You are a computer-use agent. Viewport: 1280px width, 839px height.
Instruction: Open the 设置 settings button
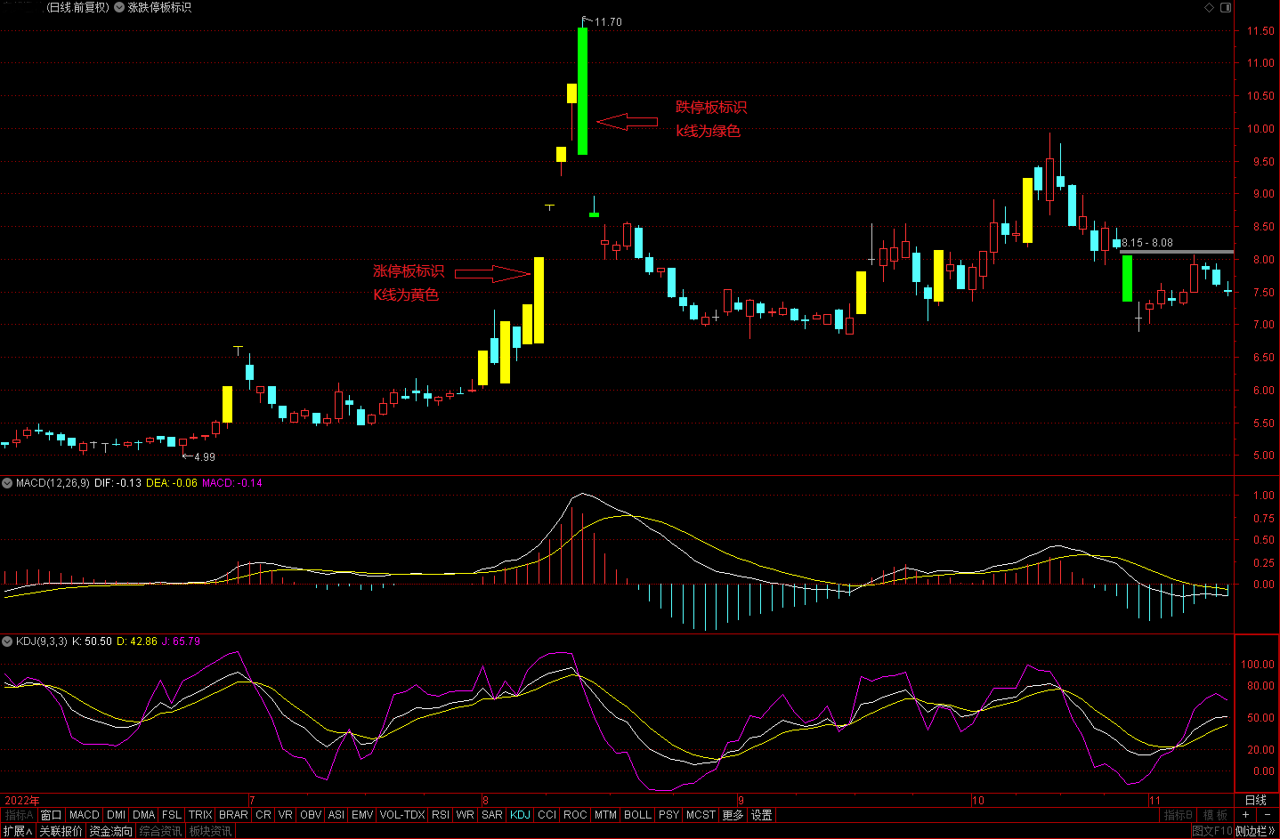[761, 815]
